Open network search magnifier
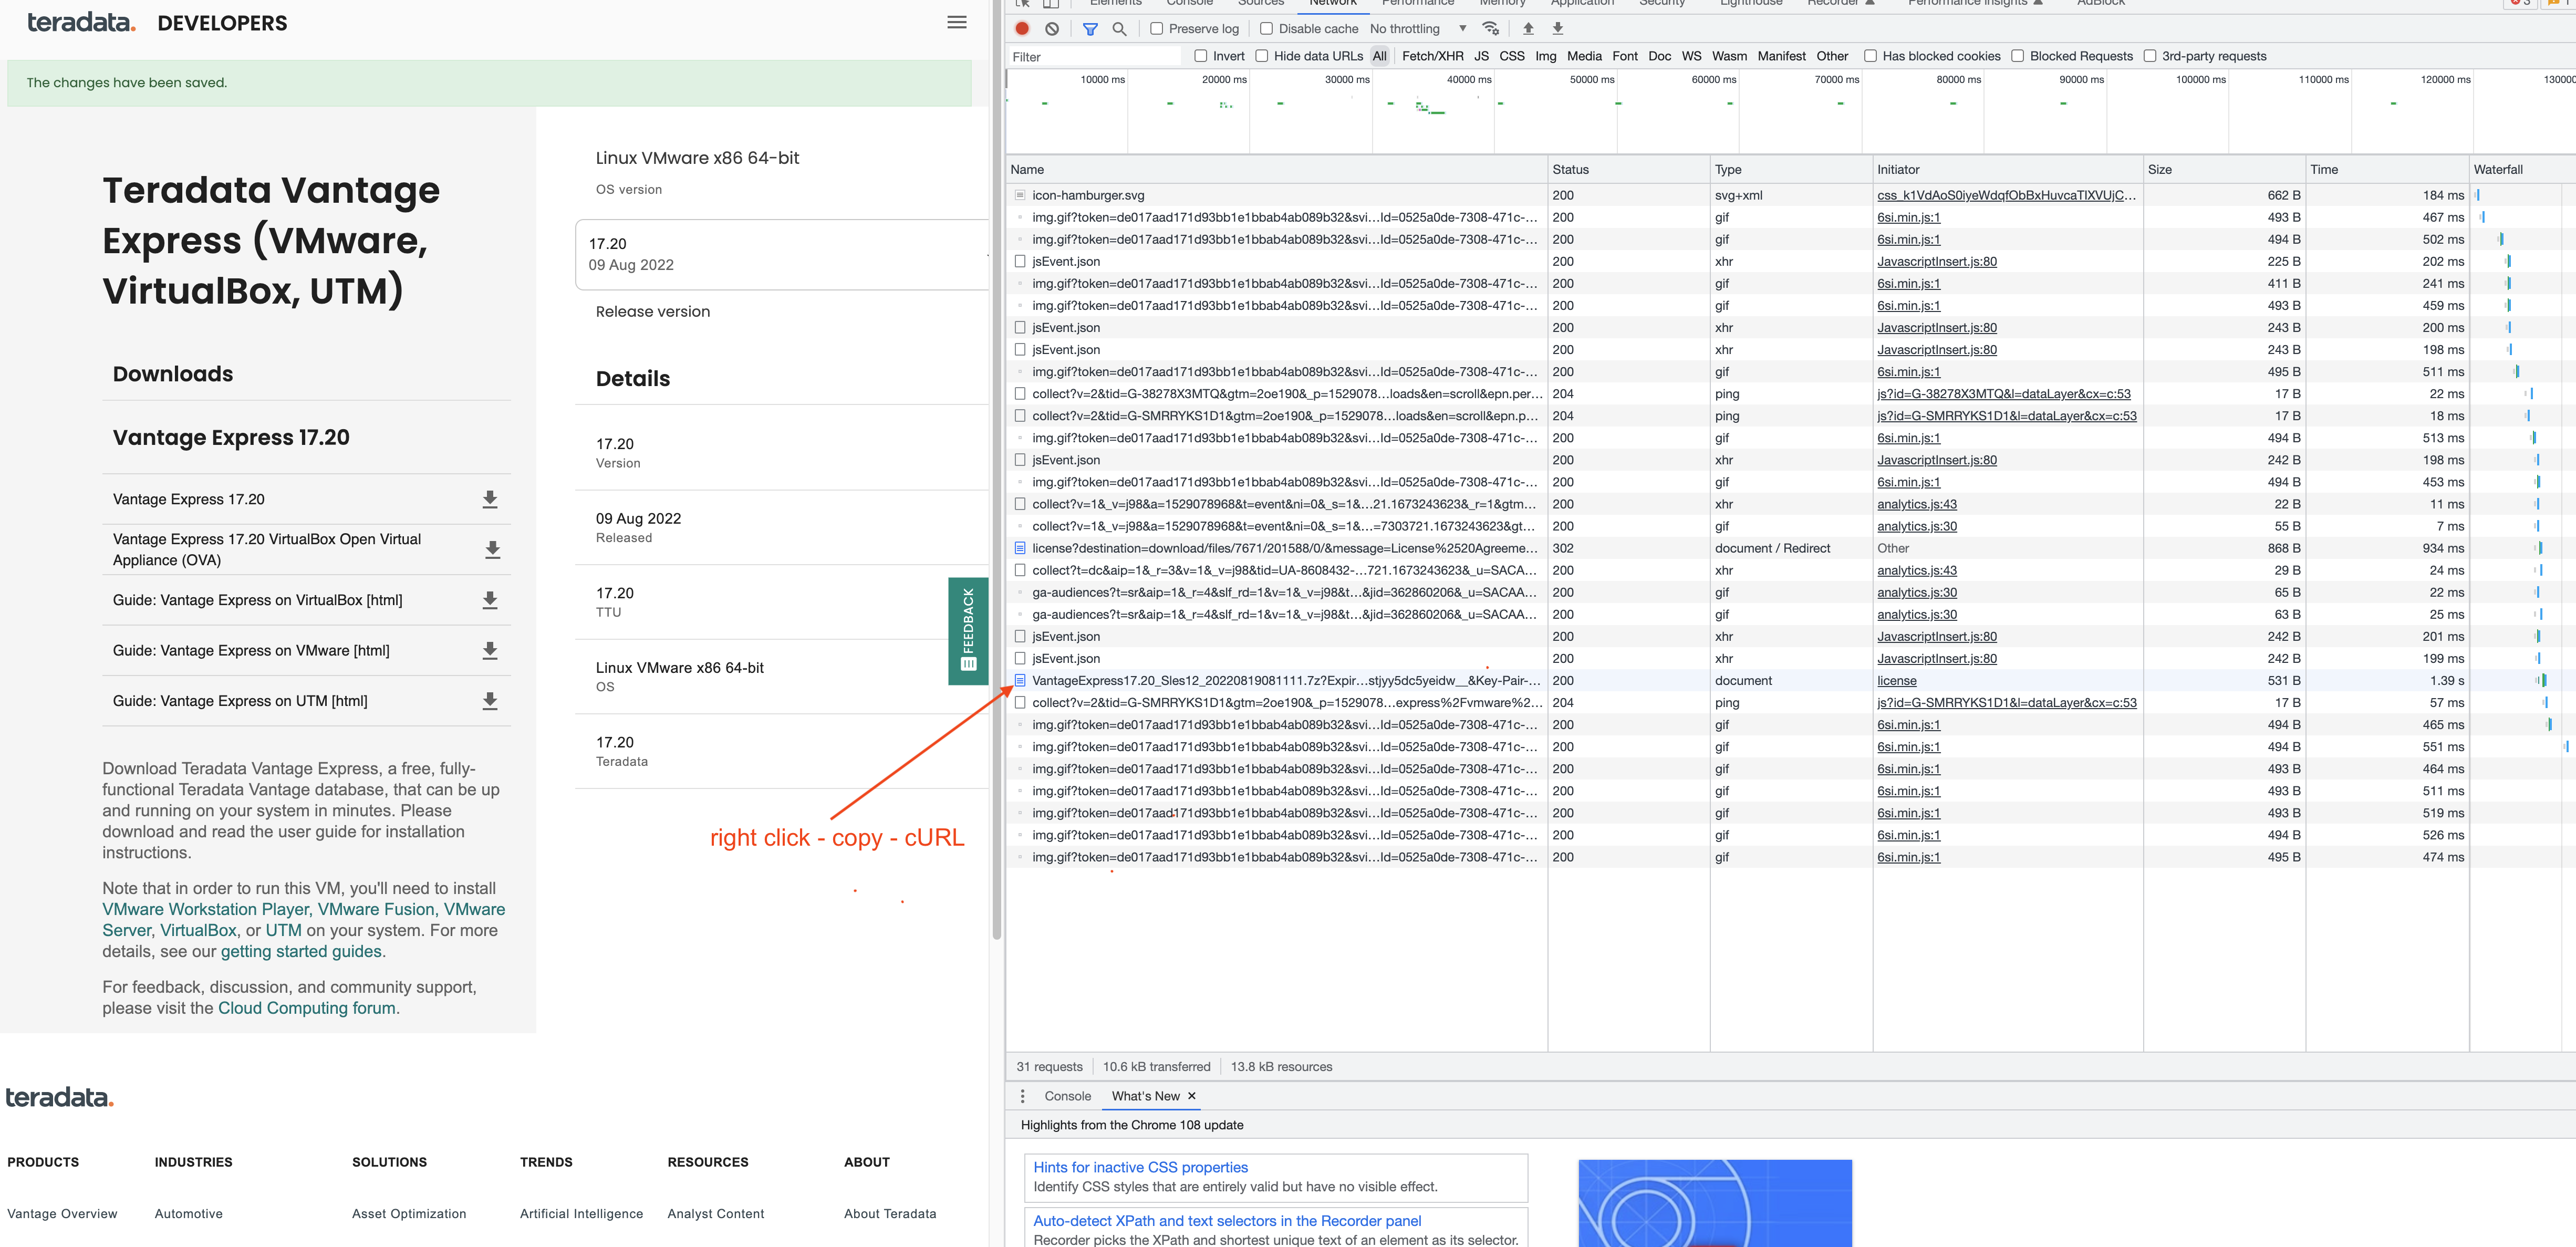Screen dimensions: 2576x1247 (x=1119, y=29)
